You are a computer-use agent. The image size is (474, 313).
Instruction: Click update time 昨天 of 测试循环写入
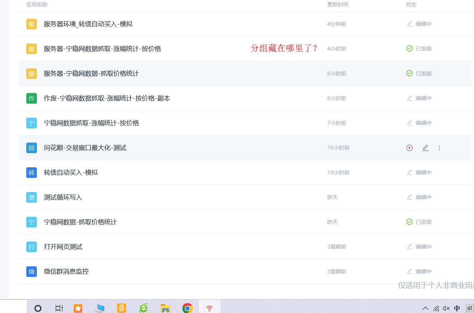[x=333, y=197]
